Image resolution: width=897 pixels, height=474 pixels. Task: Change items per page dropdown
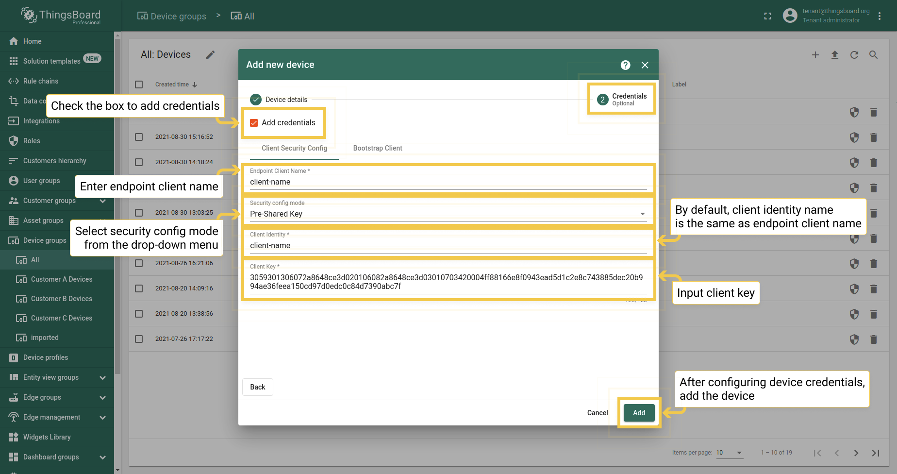(730, 453)
